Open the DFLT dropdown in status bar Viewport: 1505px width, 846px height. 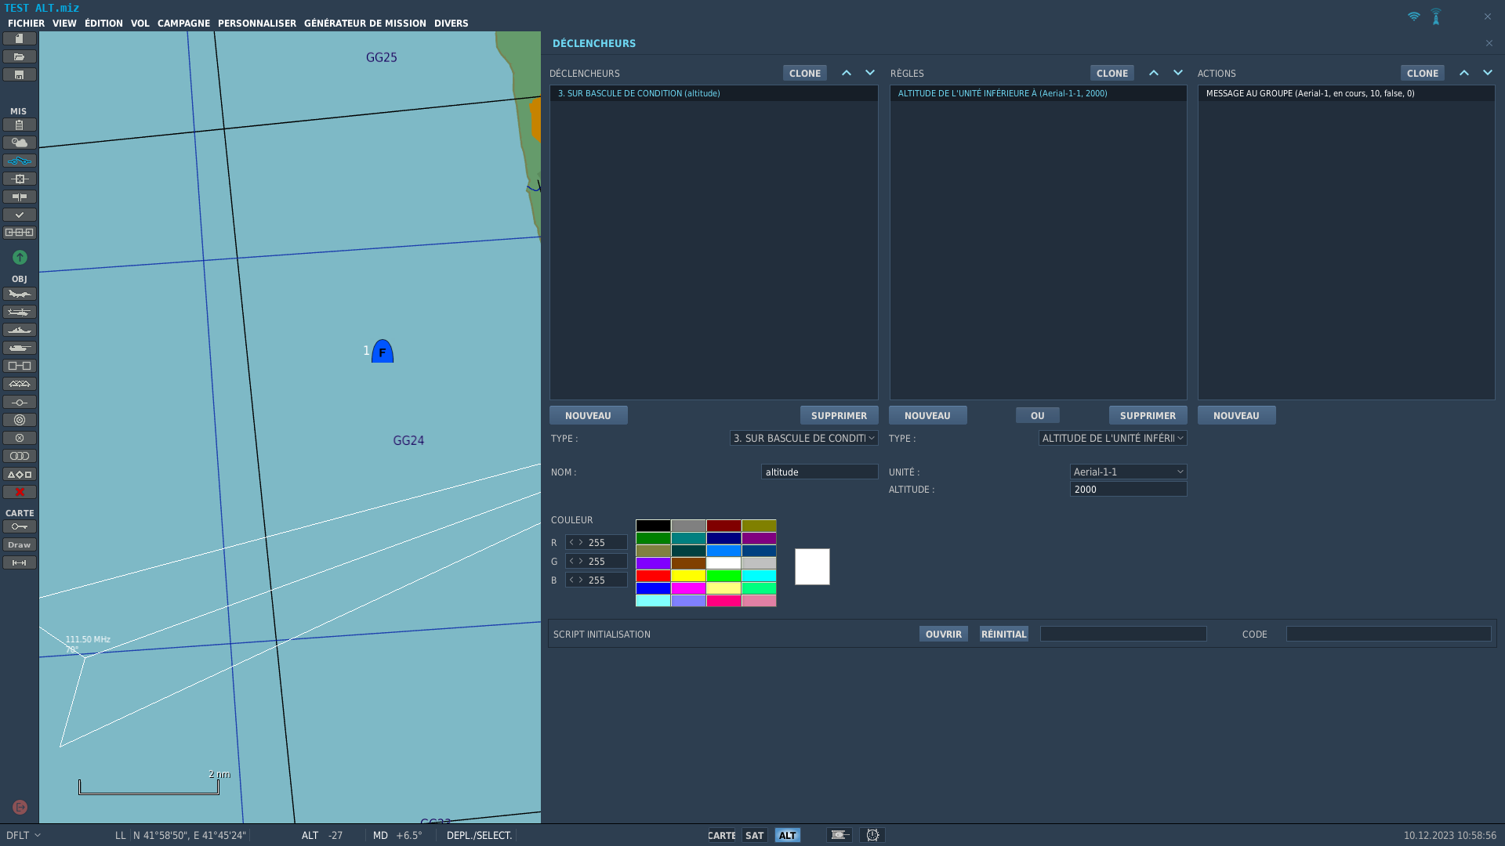coord(24,835)
